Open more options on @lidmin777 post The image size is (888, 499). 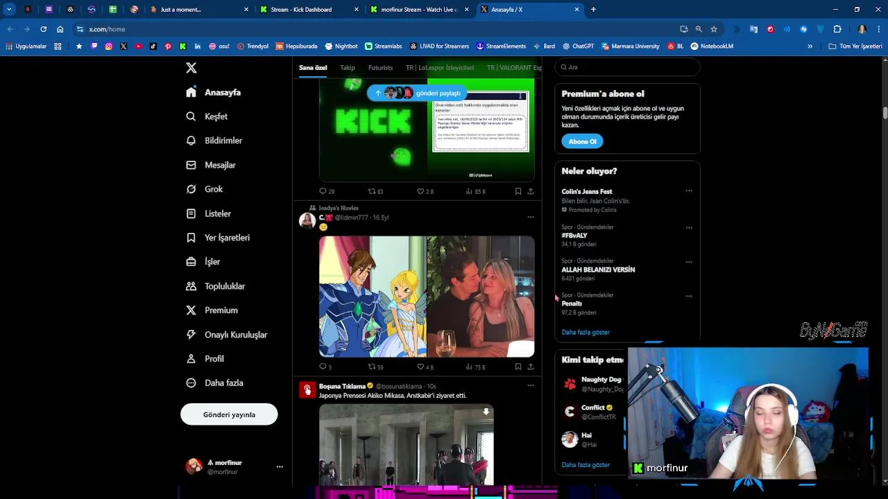click(531, 217)
